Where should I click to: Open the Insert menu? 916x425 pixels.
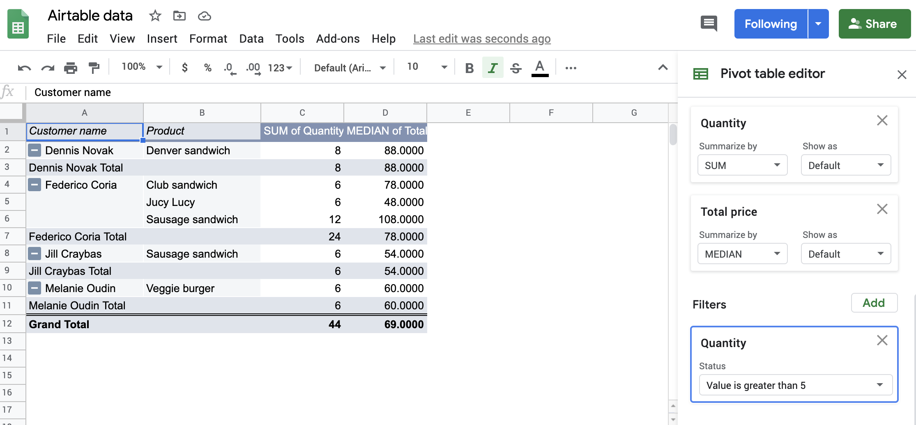(x=162, y=39)
